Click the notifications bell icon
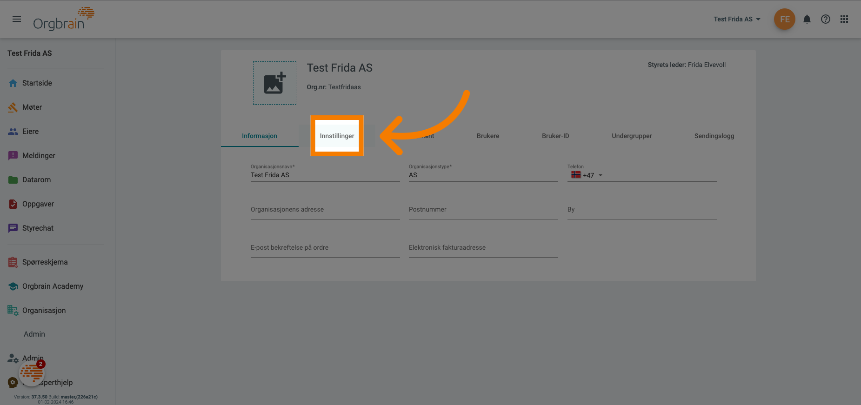The image size is (861, 405). point(807,19)
